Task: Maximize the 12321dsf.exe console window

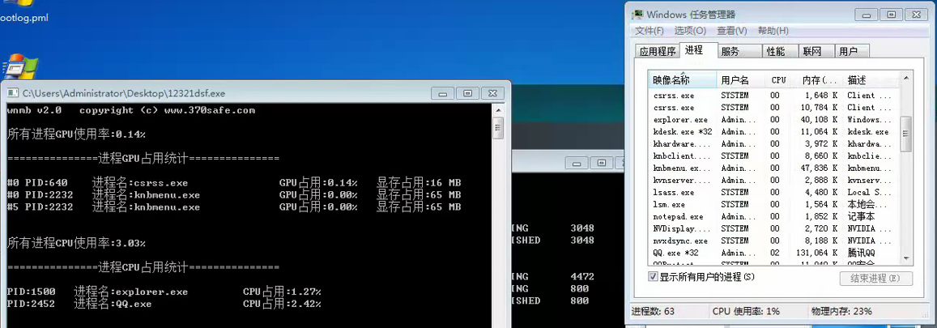Action: pyautogui.click(x=466, y=93)
